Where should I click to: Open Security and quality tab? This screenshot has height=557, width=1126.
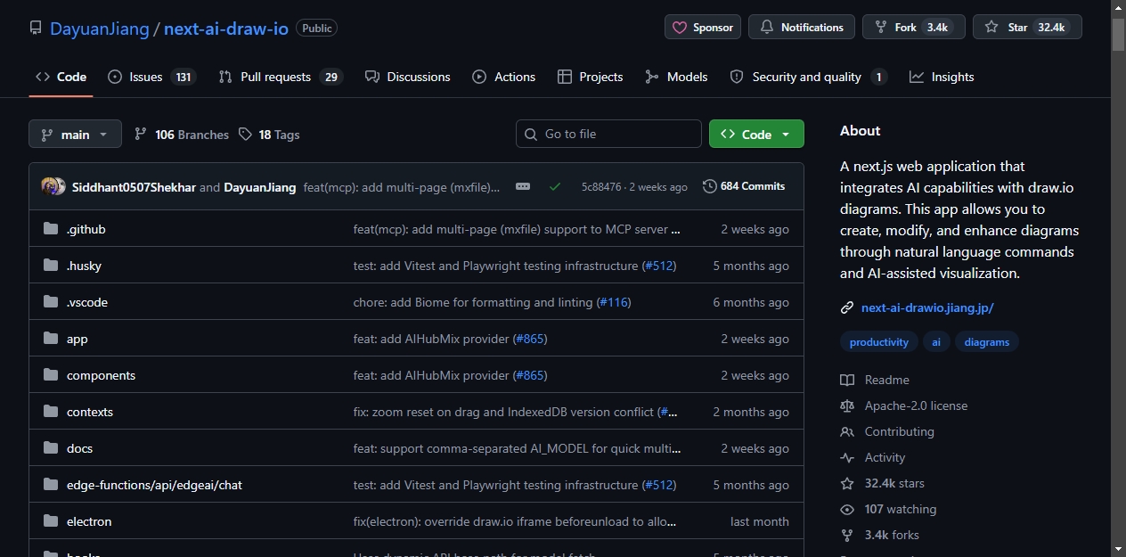[x=808, y=77]
